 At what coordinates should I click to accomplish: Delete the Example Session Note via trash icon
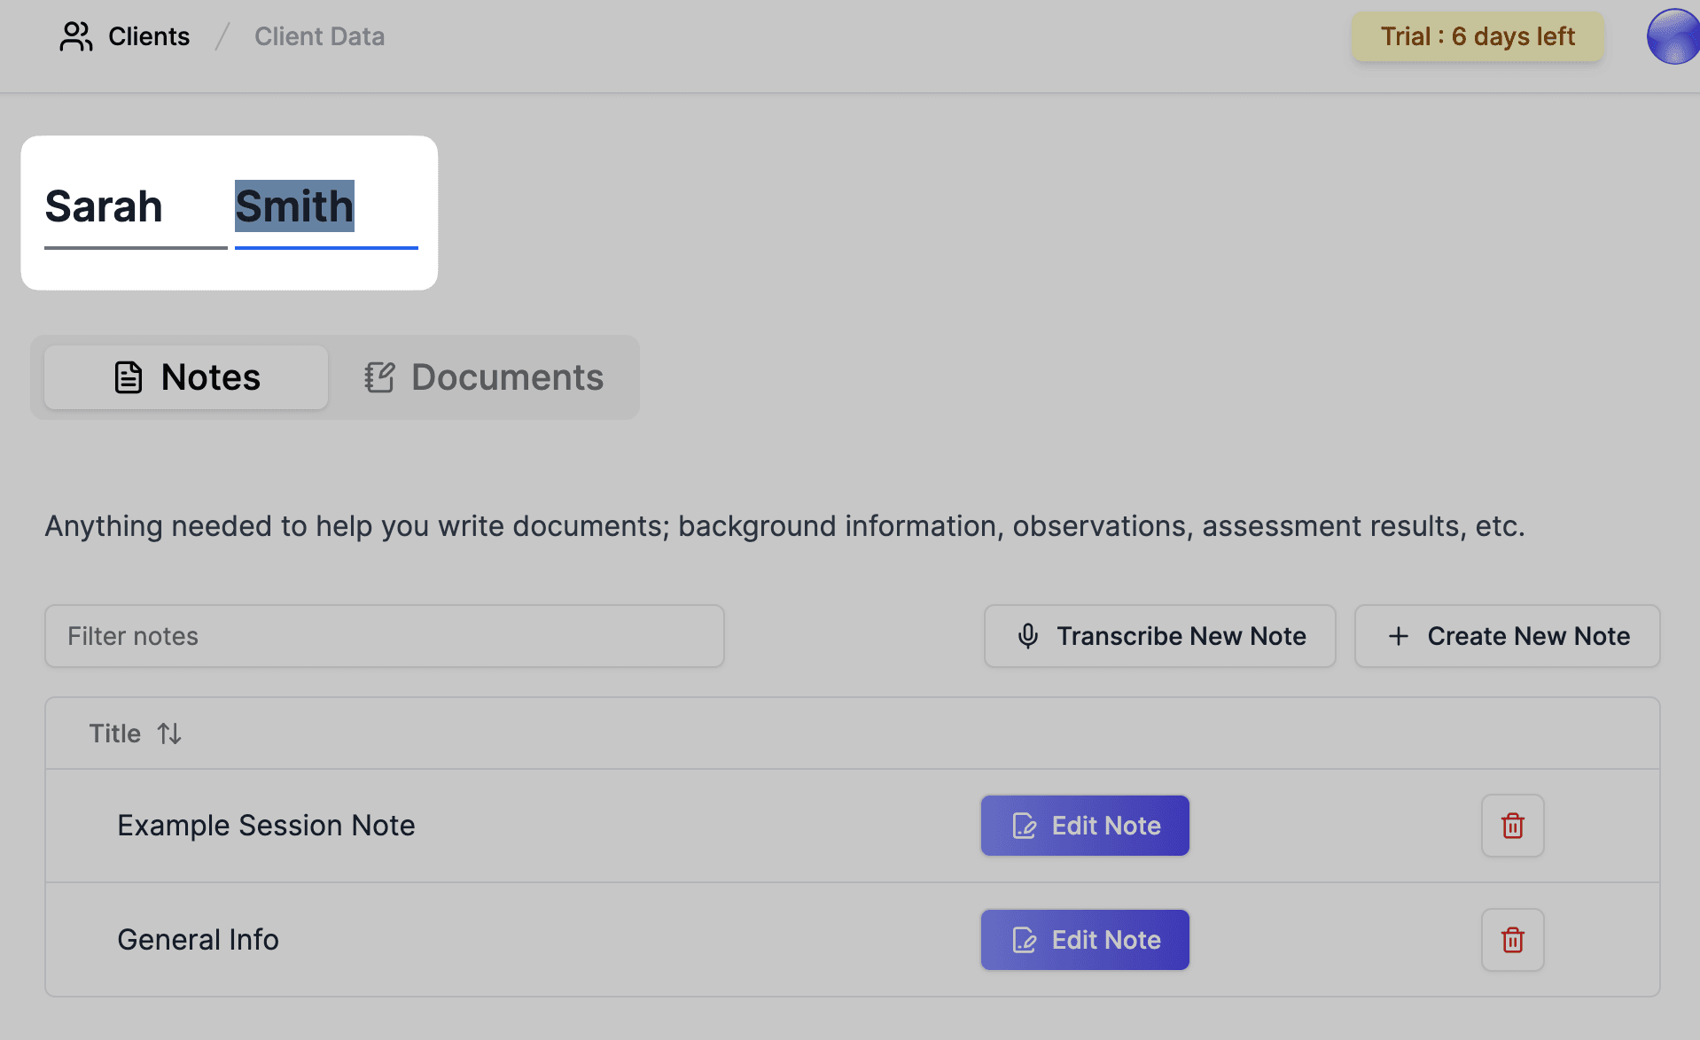click(x=1512, y=826)
